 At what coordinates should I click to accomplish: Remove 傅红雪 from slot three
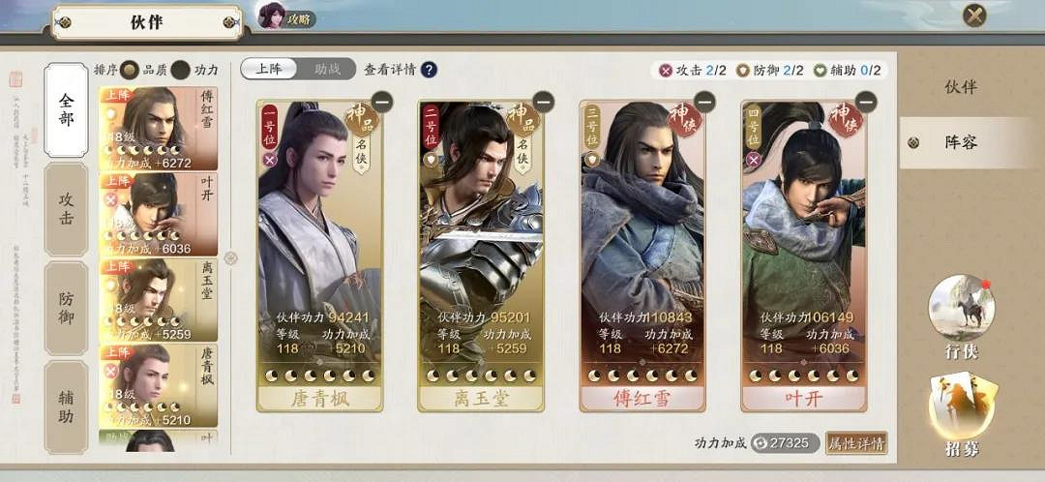click(x=704, y=102)
